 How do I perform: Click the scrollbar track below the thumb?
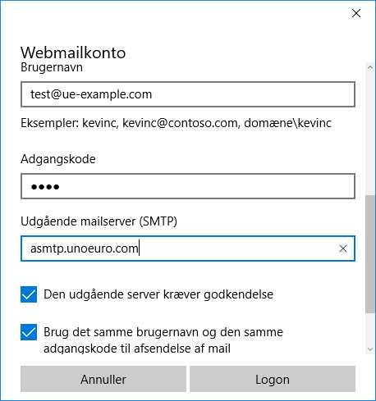(370, 329)
